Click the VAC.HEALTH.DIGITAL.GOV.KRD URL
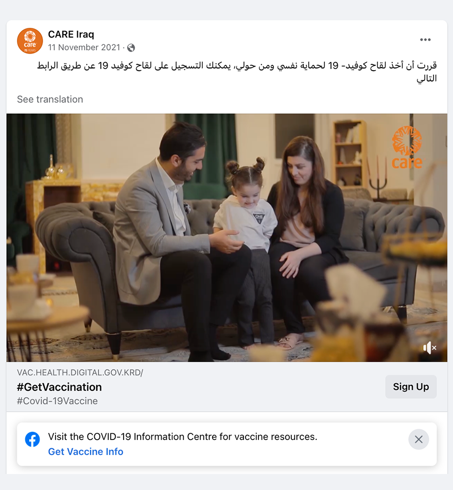453x490 pixels. (x=80, y=372)
